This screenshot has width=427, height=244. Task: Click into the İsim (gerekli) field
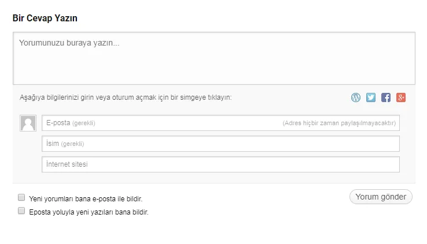tap(220, 144)
